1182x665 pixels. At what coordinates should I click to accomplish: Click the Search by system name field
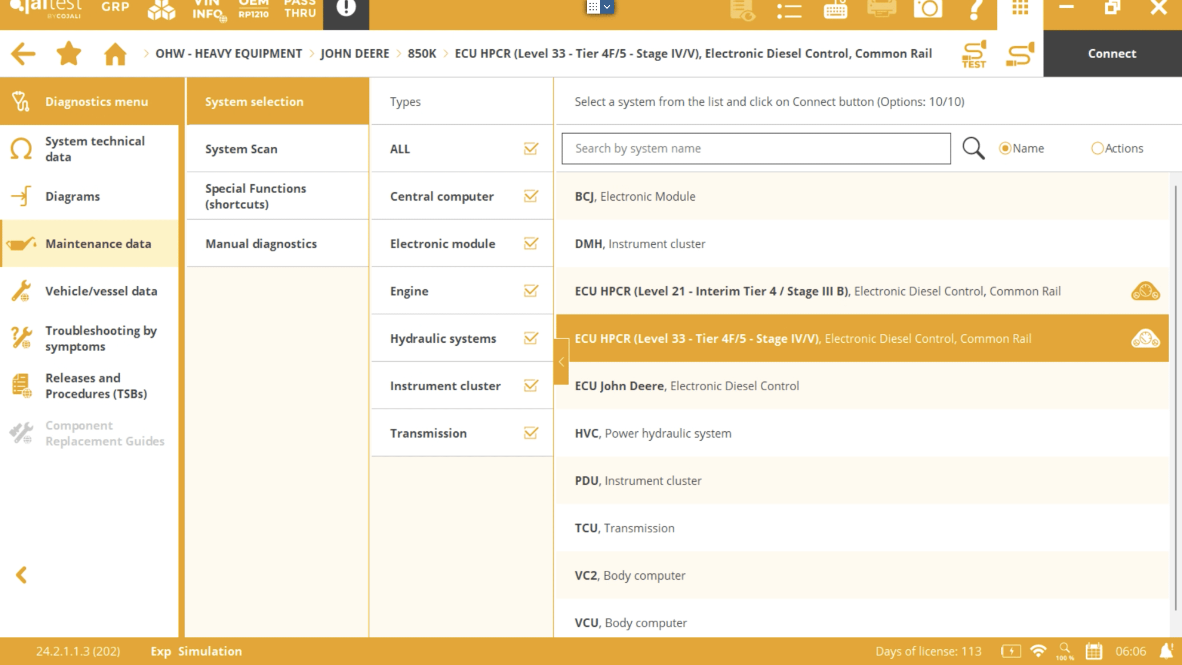(756, 148)
